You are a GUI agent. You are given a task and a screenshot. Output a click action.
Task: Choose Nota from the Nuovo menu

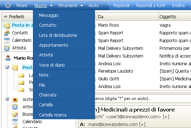coord(64,75)
